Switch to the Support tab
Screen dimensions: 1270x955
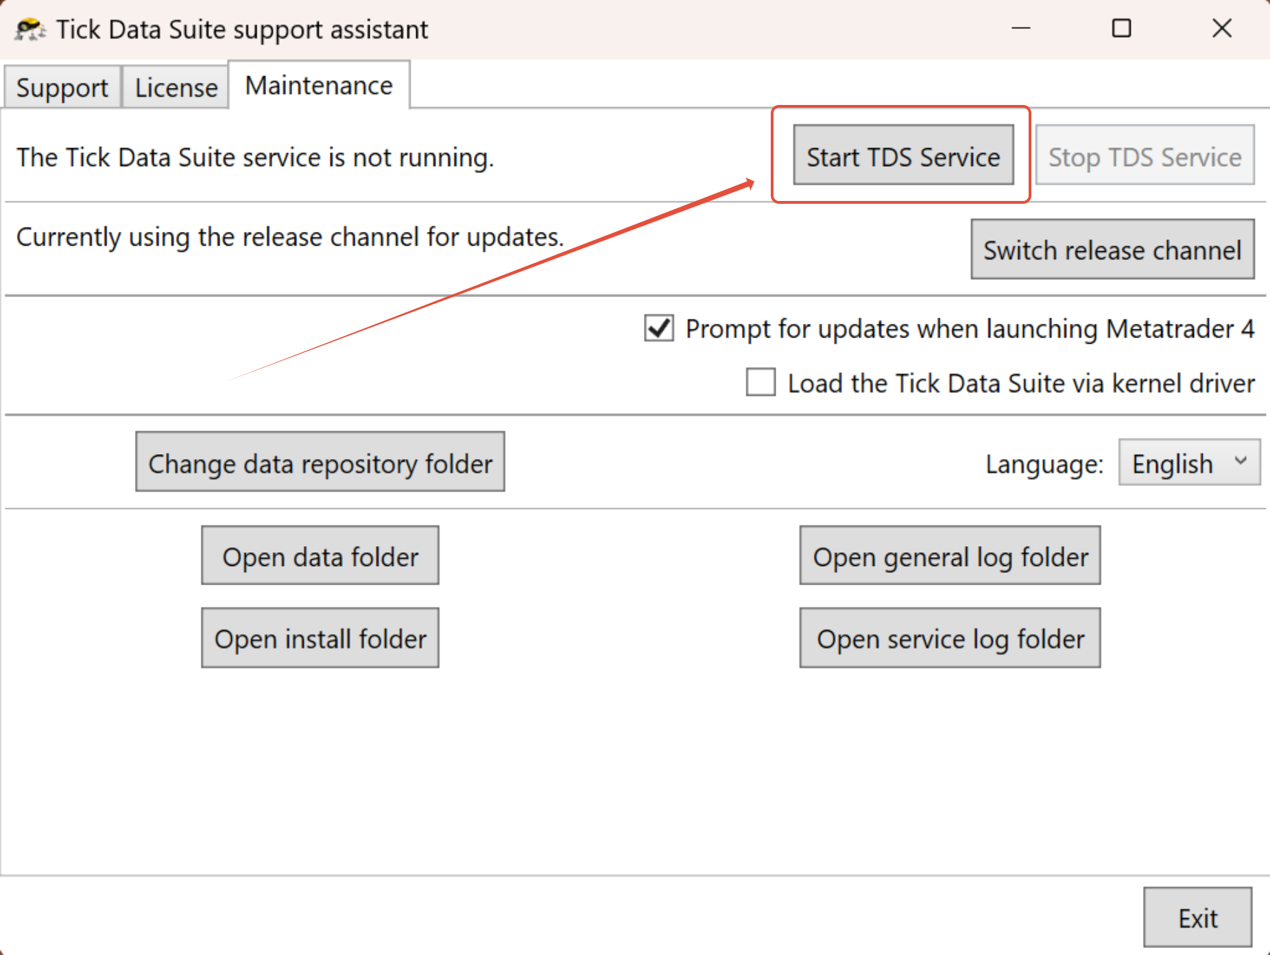62,87
